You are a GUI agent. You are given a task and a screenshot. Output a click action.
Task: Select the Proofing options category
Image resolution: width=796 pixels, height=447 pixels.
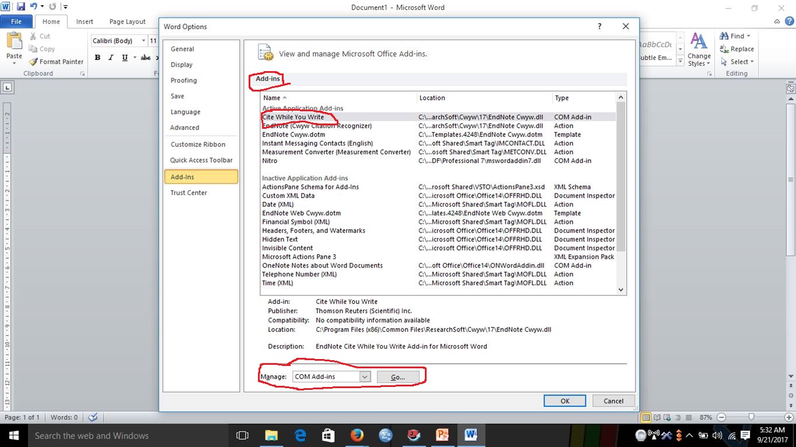[x=201, y=80]
